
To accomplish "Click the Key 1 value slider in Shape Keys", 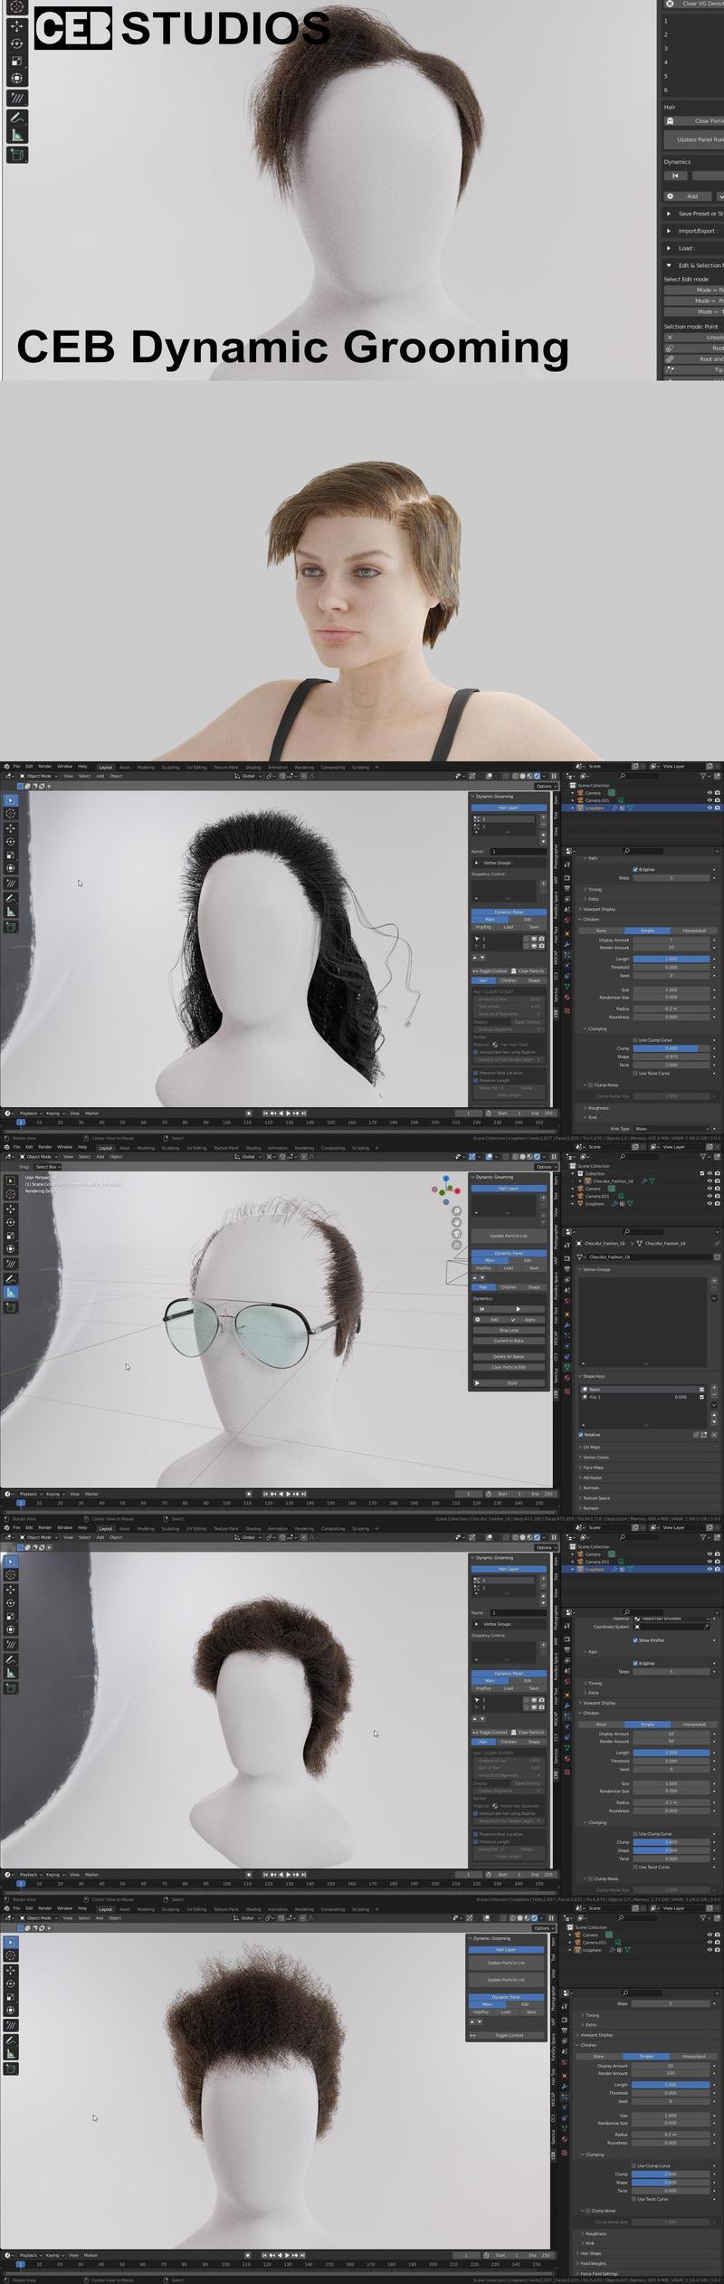I will (681, 1397).
